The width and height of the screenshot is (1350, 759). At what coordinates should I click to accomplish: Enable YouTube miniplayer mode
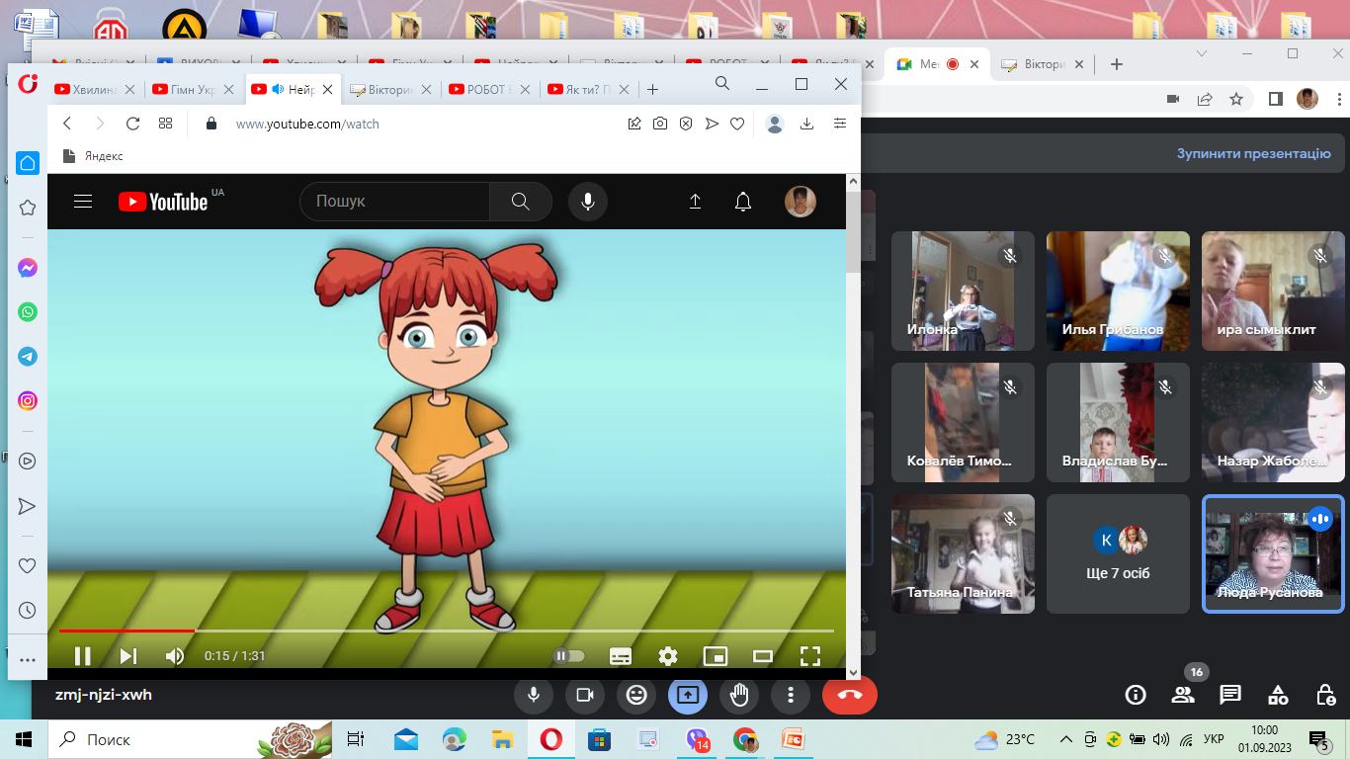pyautogui.click(x=716, y=655)
